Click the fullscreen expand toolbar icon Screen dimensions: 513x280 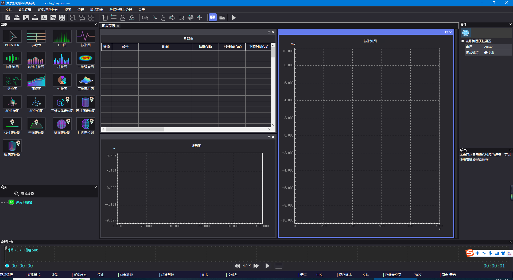(x=62, y=18)
